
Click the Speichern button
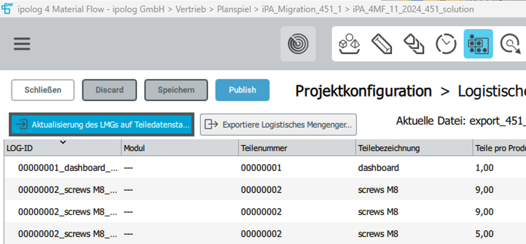coord(176,90)
